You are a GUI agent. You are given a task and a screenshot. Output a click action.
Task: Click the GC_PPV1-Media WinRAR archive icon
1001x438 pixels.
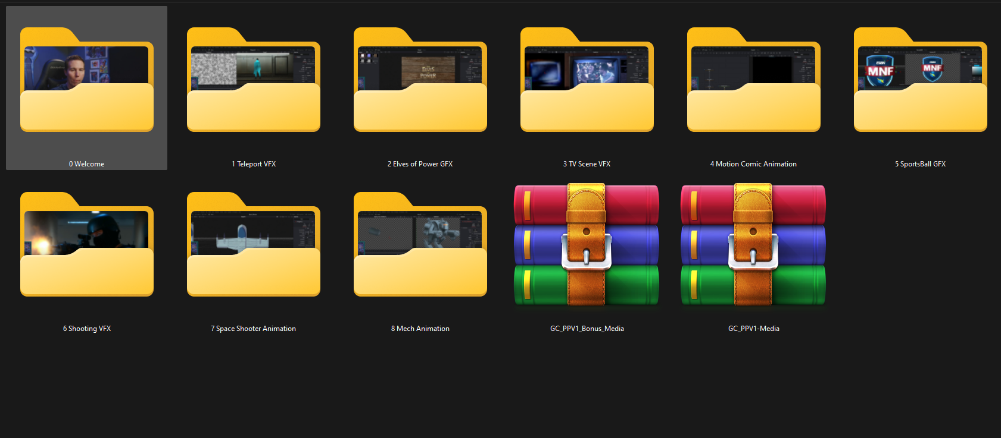click(753, 245)
